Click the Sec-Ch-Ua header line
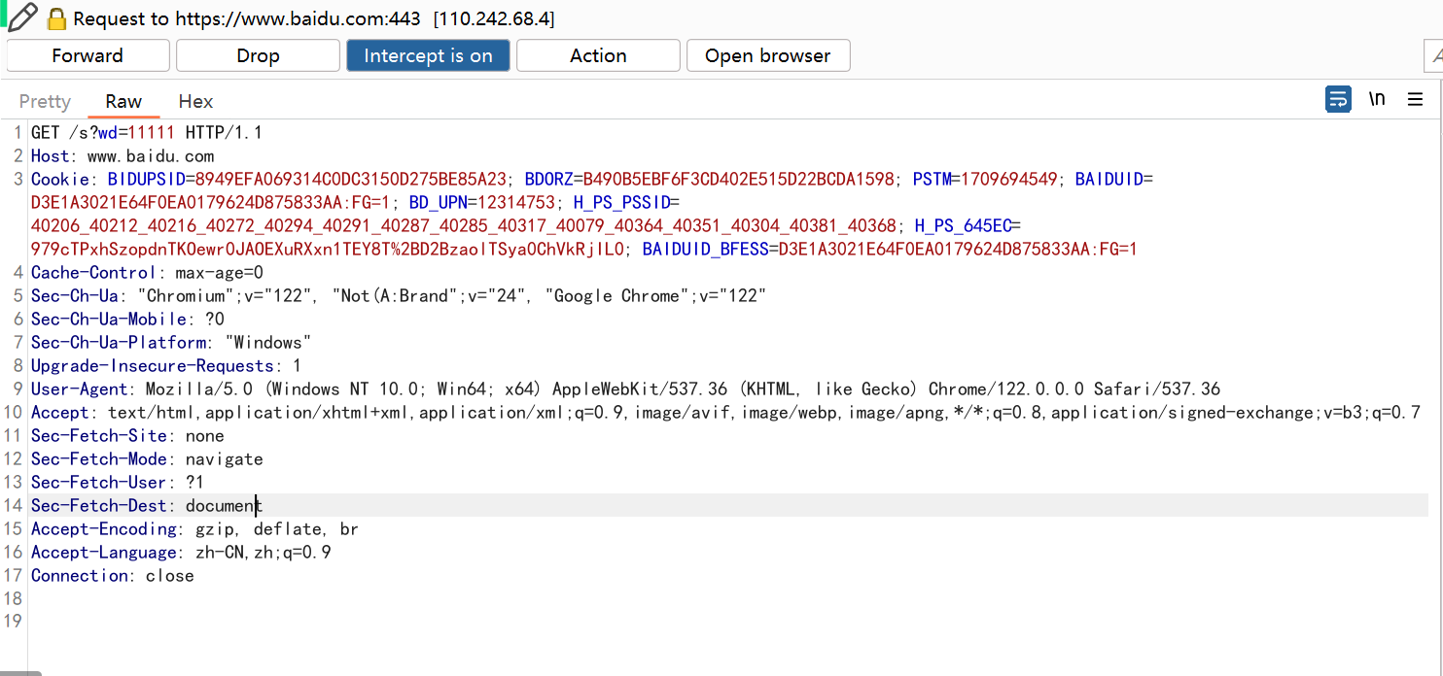The width and height of the screenshot is (1443, 676). click(399, 296)
